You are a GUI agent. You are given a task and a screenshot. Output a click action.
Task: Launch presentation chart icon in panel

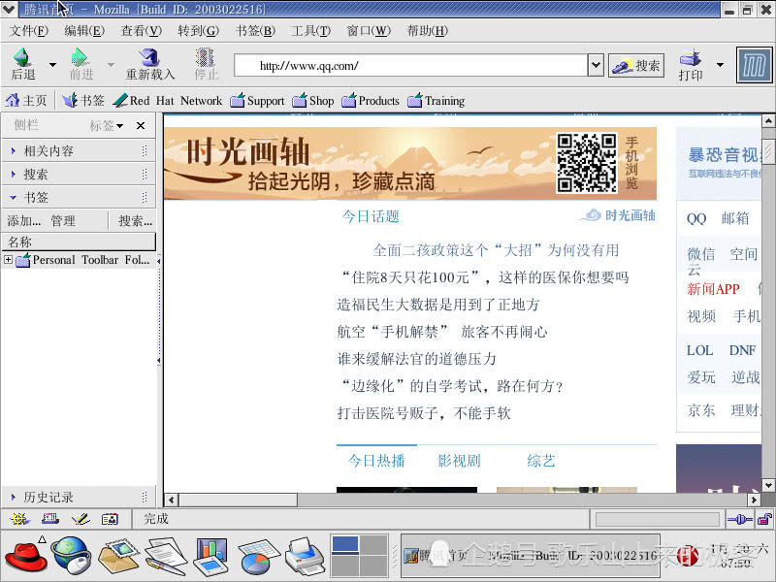210,557
